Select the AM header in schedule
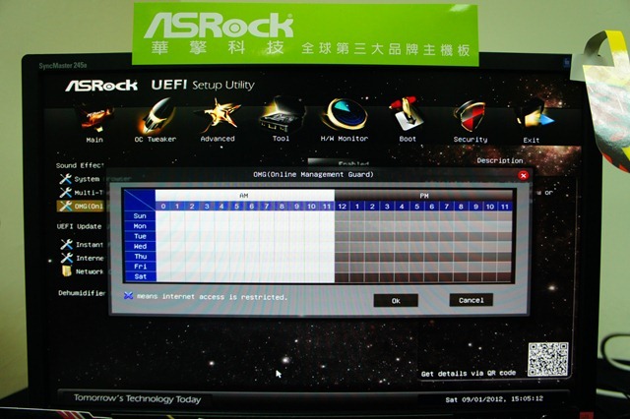This screenshot has width=630, height=419. point(245,196)
